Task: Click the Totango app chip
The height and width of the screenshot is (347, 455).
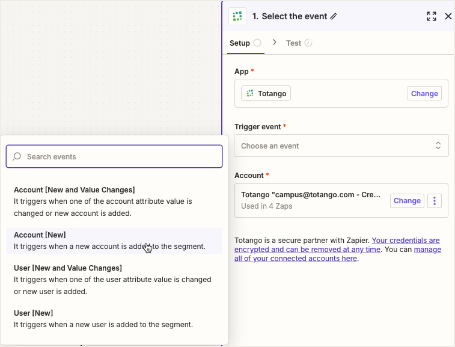Action: pyautogui.click(x=266, y=93)
